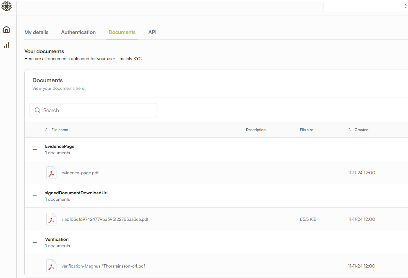Sort by Created column arrows
408x278 pixels.
point(349,130)
